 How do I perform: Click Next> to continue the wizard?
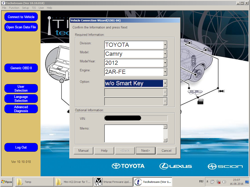[x=146, y=151]
